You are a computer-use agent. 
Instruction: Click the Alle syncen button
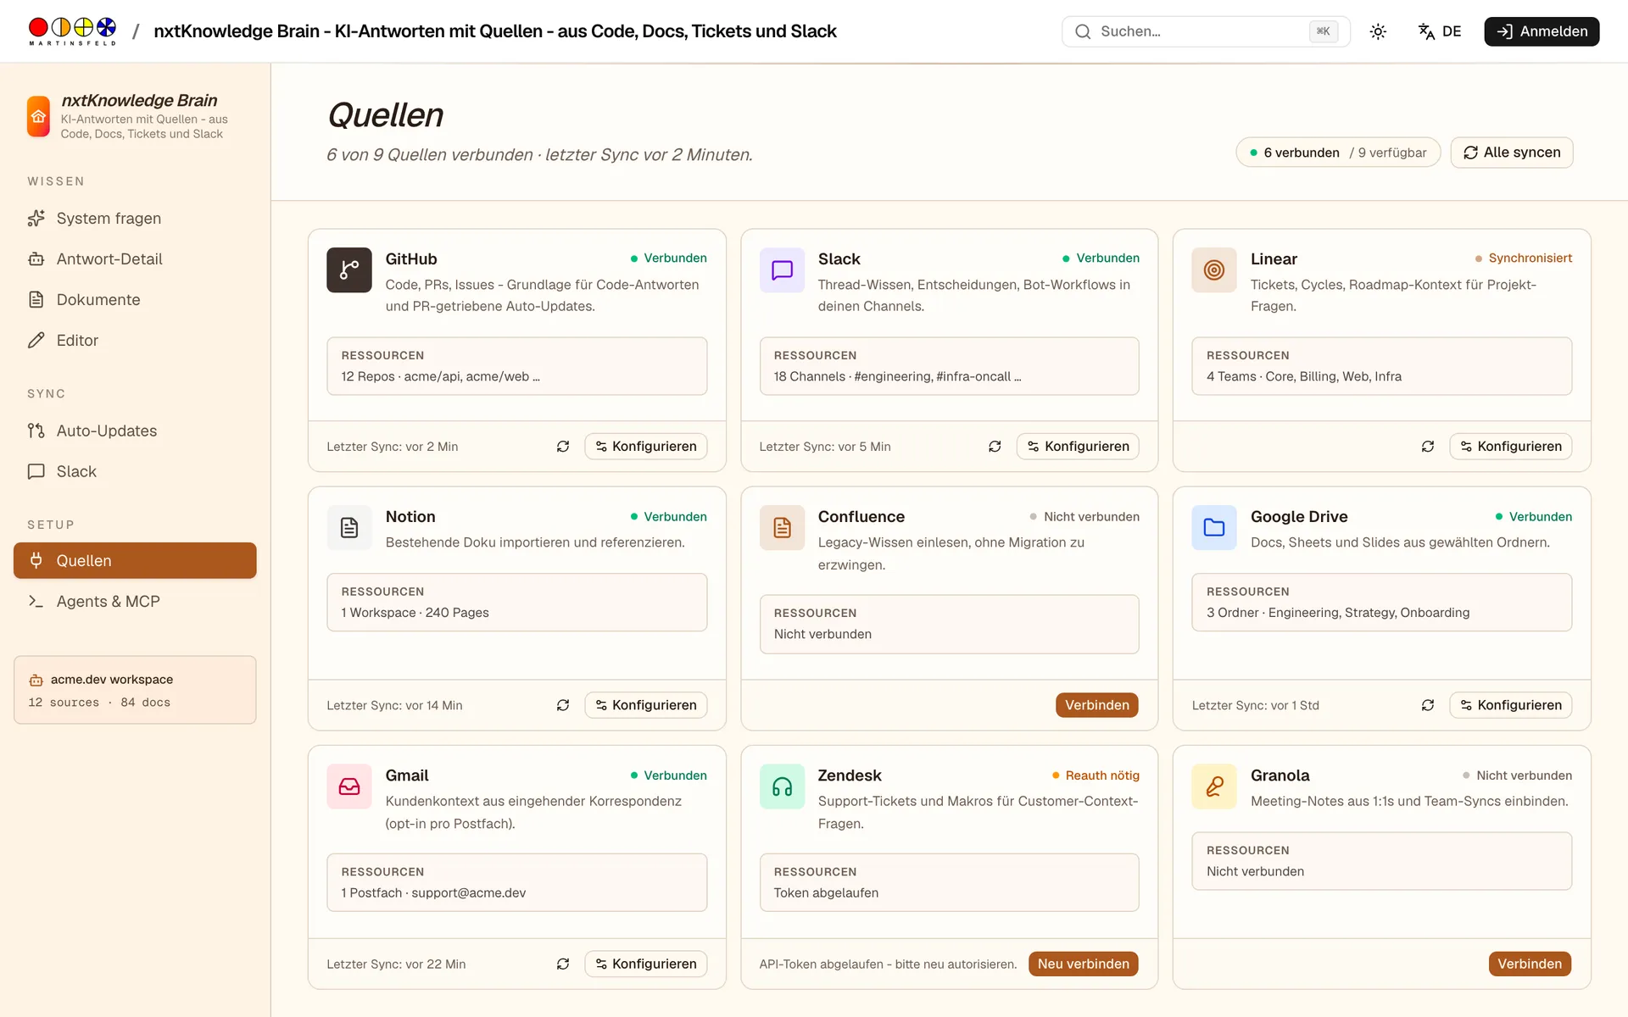click(1512, 153)
